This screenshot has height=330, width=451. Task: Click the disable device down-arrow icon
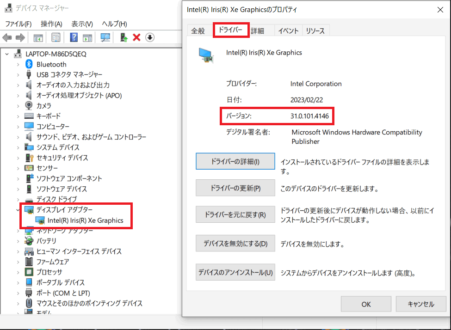[x=149, y=37]
